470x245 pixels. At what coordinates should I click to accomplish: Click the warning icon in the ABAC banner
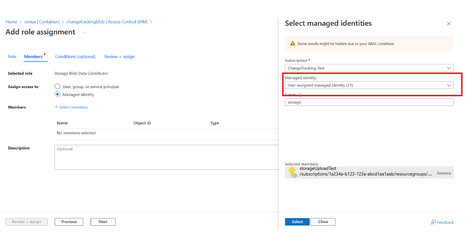(x=292, y=43)
